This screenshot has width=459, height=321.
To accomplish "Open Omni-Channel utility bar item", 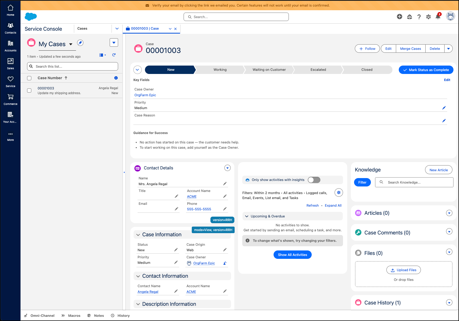I will coord(39,315).
